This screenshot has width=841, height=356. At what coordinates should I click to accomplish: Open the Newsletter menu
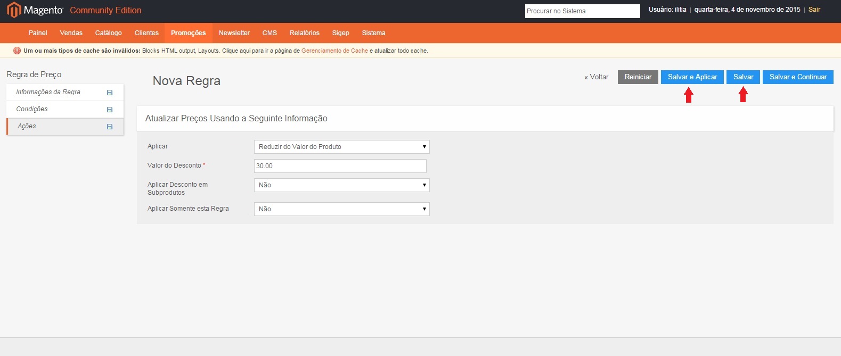[x=234, y=33]
